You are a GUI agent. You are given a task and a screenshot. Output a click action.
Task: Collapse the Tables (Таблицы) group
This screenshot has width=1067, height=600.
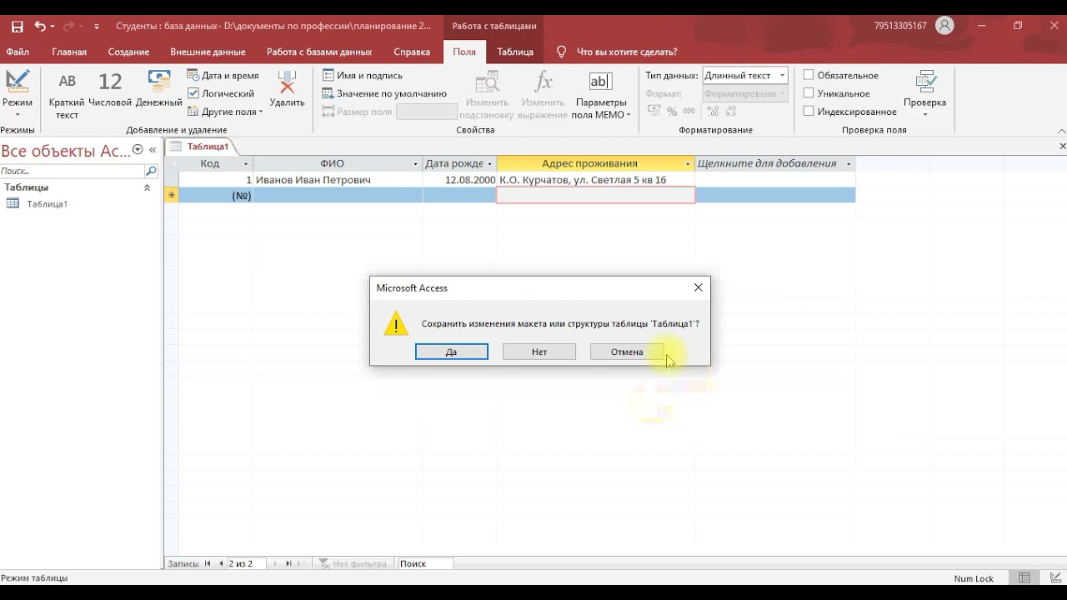click(148, 187)
